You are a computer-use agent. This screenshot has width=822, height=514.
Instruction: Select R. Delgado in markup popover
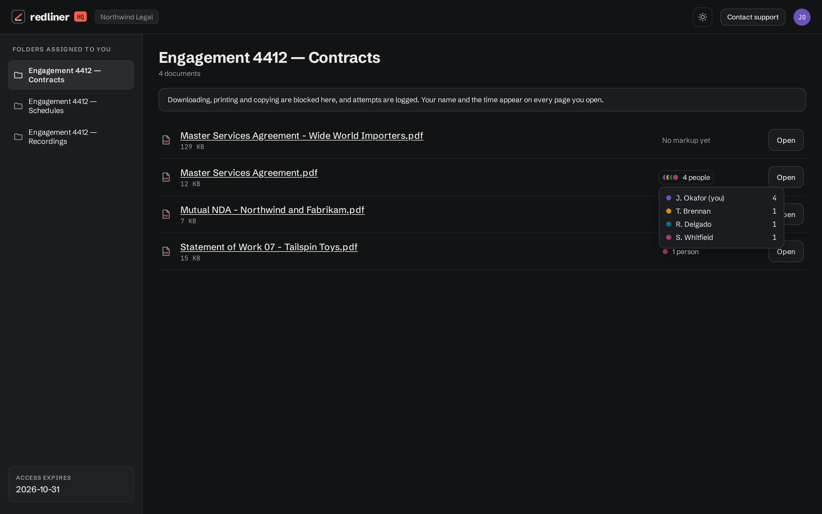coord(721,224)
